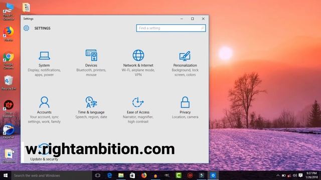
Task: Click the 'Wi-Fi, airplane mode, VPN' description
Action: point(138,72)
